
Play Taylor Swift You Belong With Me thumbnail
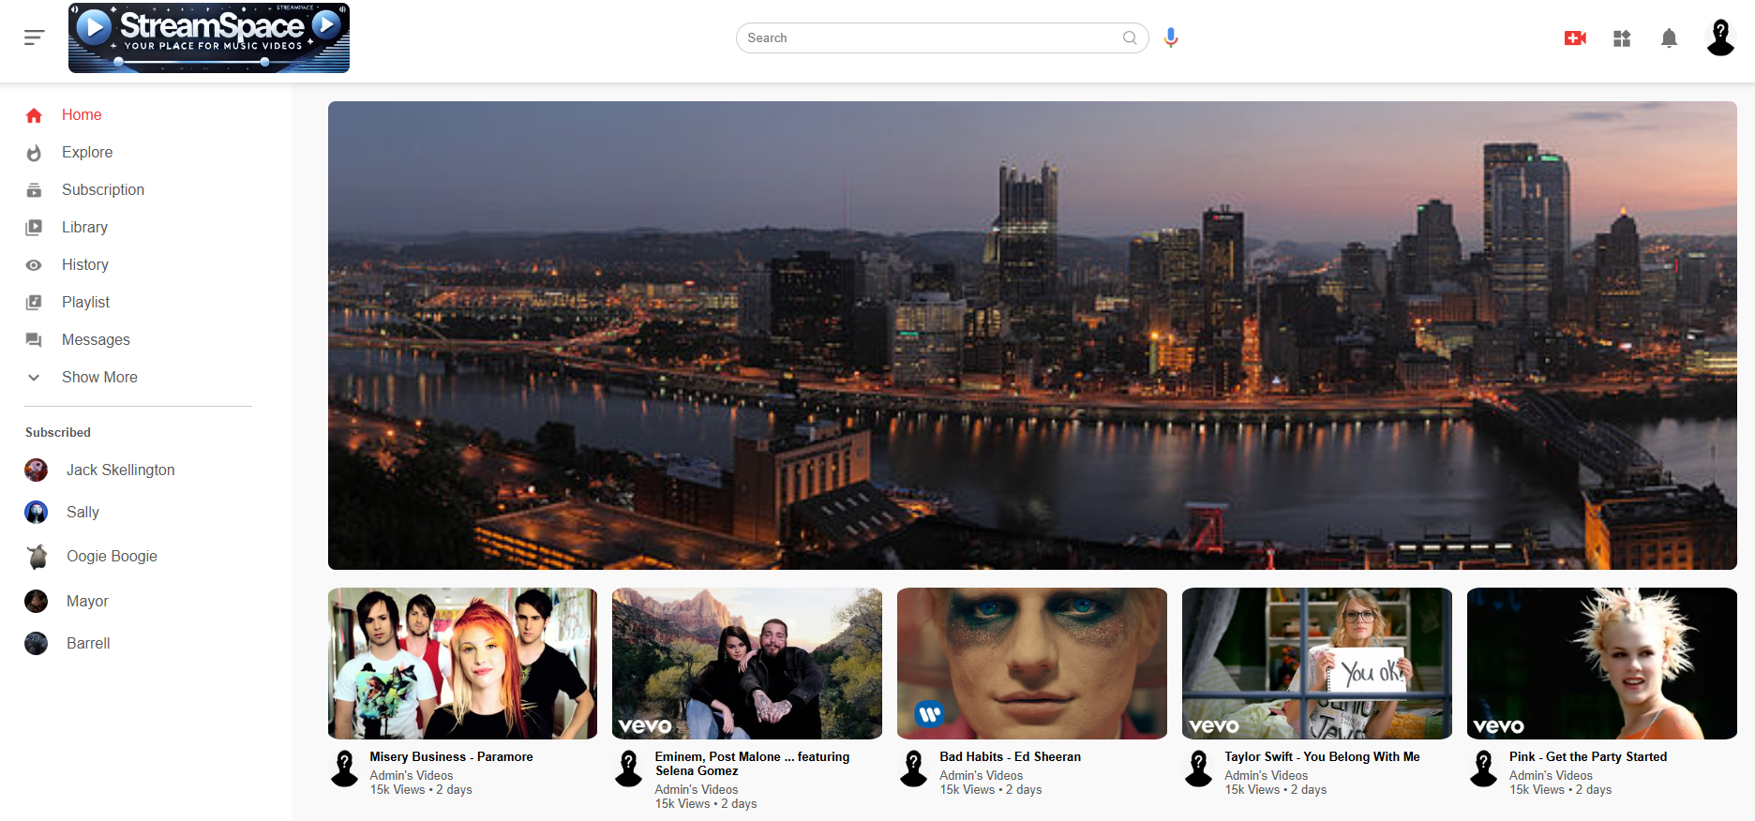pos(1317,664)
